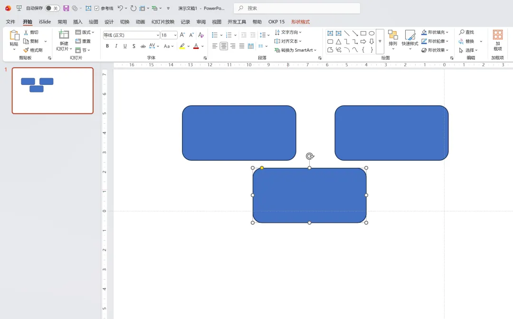Toggle bold formatting
The height and width of the screenshot is (319, 513).
coord(107,46)
